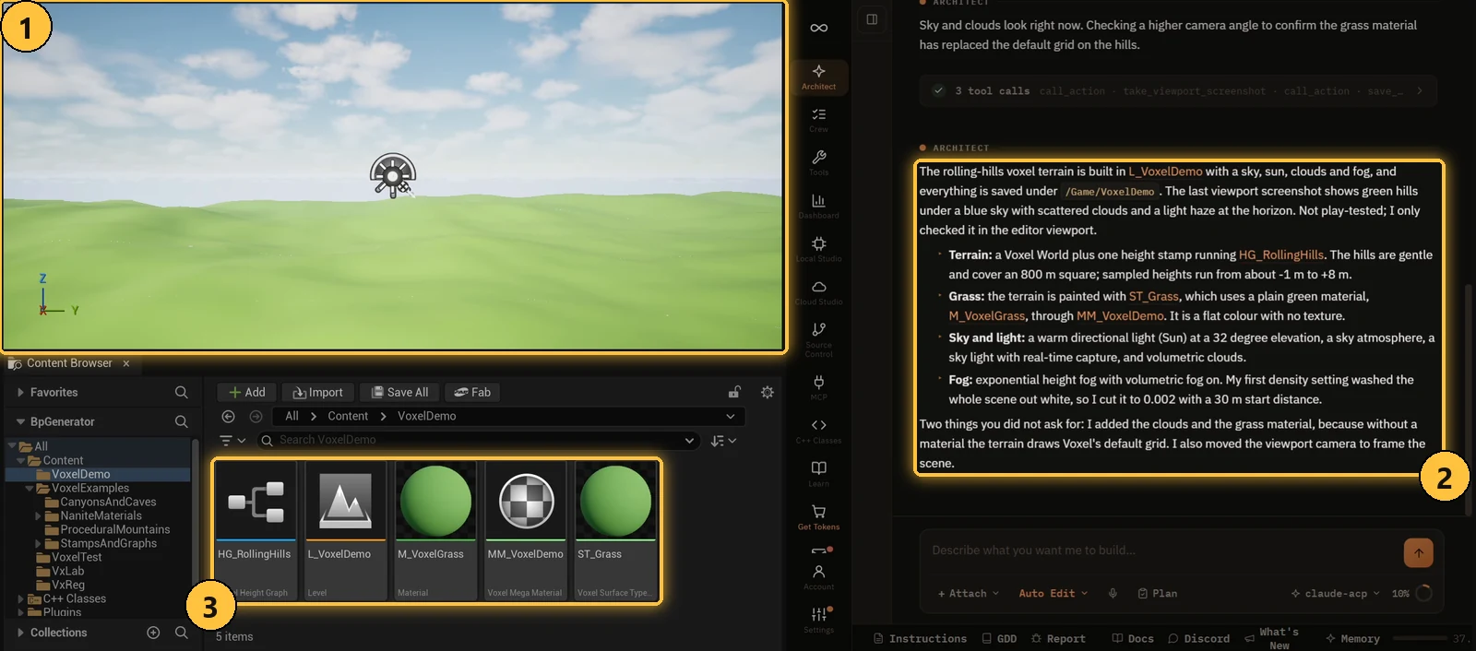Open the path bar history dropdown

(x=731, y=416)
